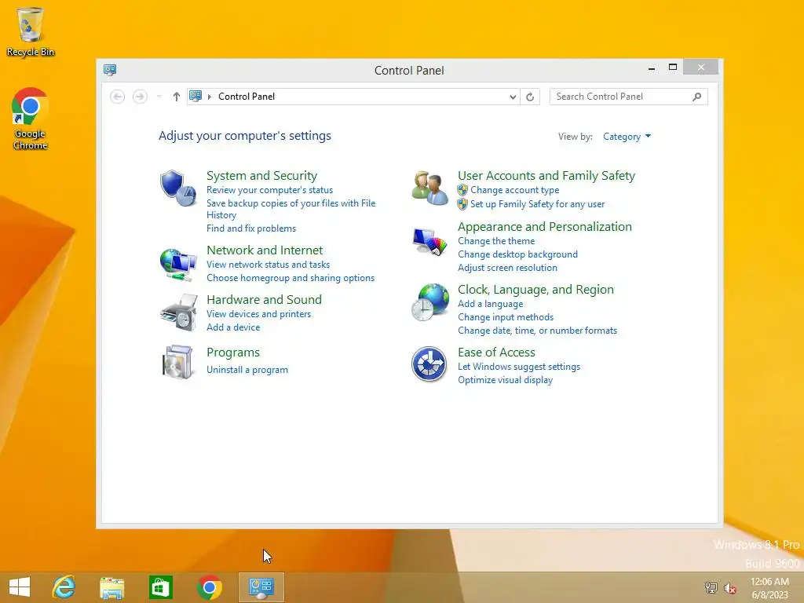This screenshot has width=804, height=603.
Task: Click the Programs disc box icon
Action: point(177,362)
